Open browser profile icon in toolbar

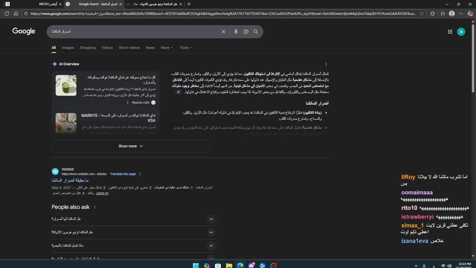coord(452,13)
